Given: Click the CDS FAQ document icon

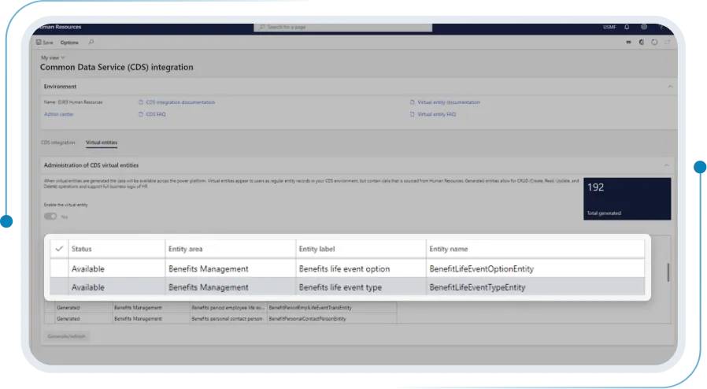Looking at the screenshot, I should (x=141, y=114).
